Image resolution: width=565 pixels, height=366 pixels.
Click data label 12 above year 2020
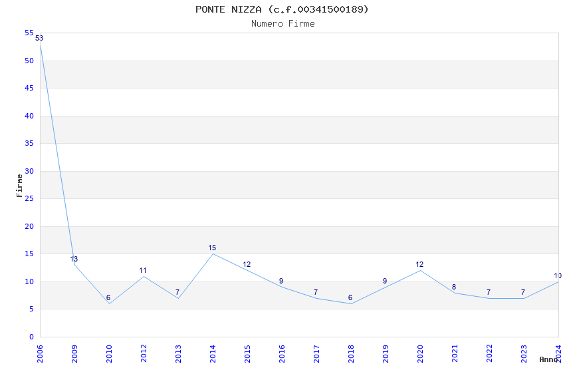point(419,264)
